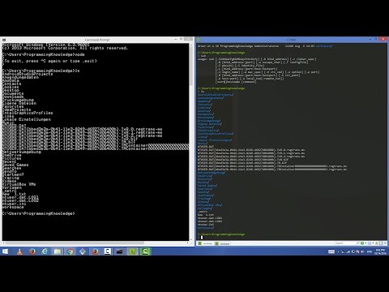
Task: Switch to Command Prompt taskbar icon
Action: [x=119, y=251]
